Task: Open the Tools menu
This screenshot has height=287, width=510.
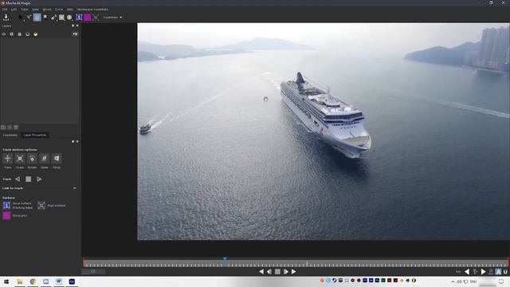Action: (x=59, y=10)
